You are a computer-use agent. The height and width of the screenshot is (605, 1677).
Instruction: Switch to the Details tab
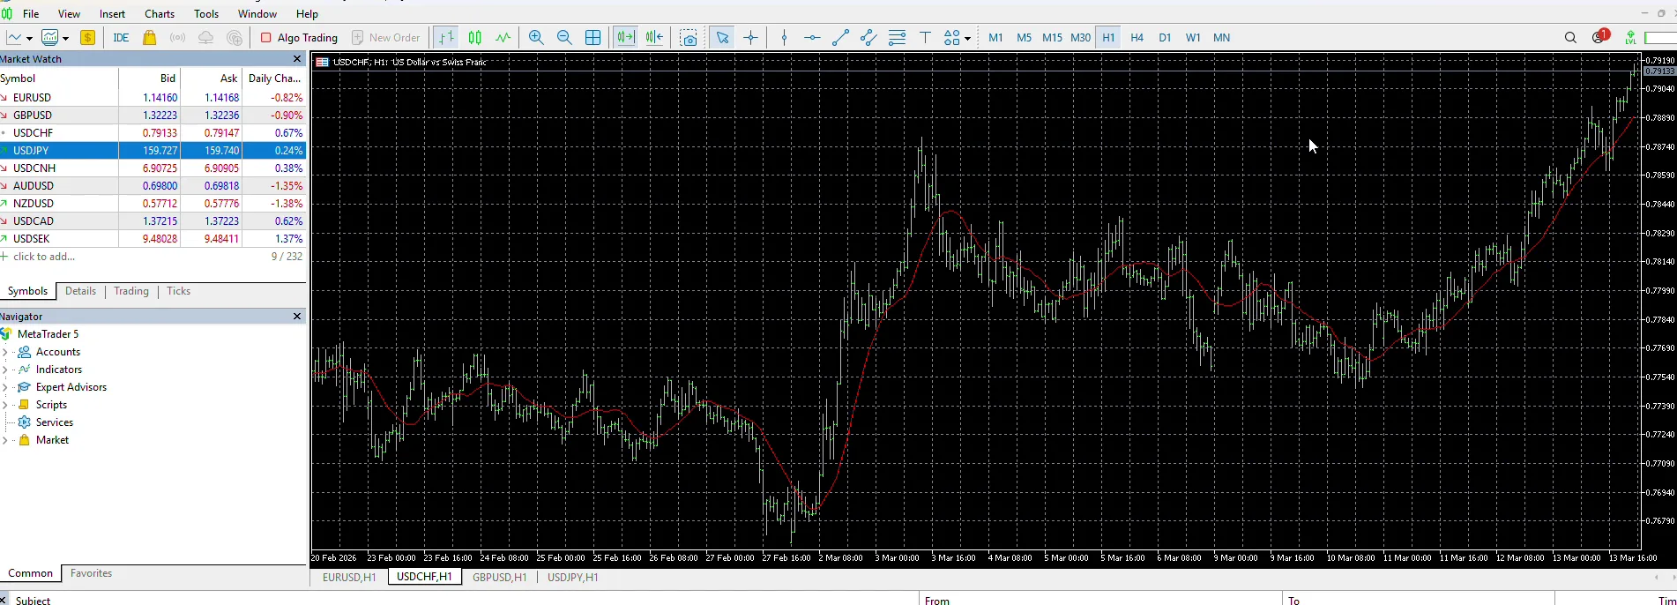(80, 291)
